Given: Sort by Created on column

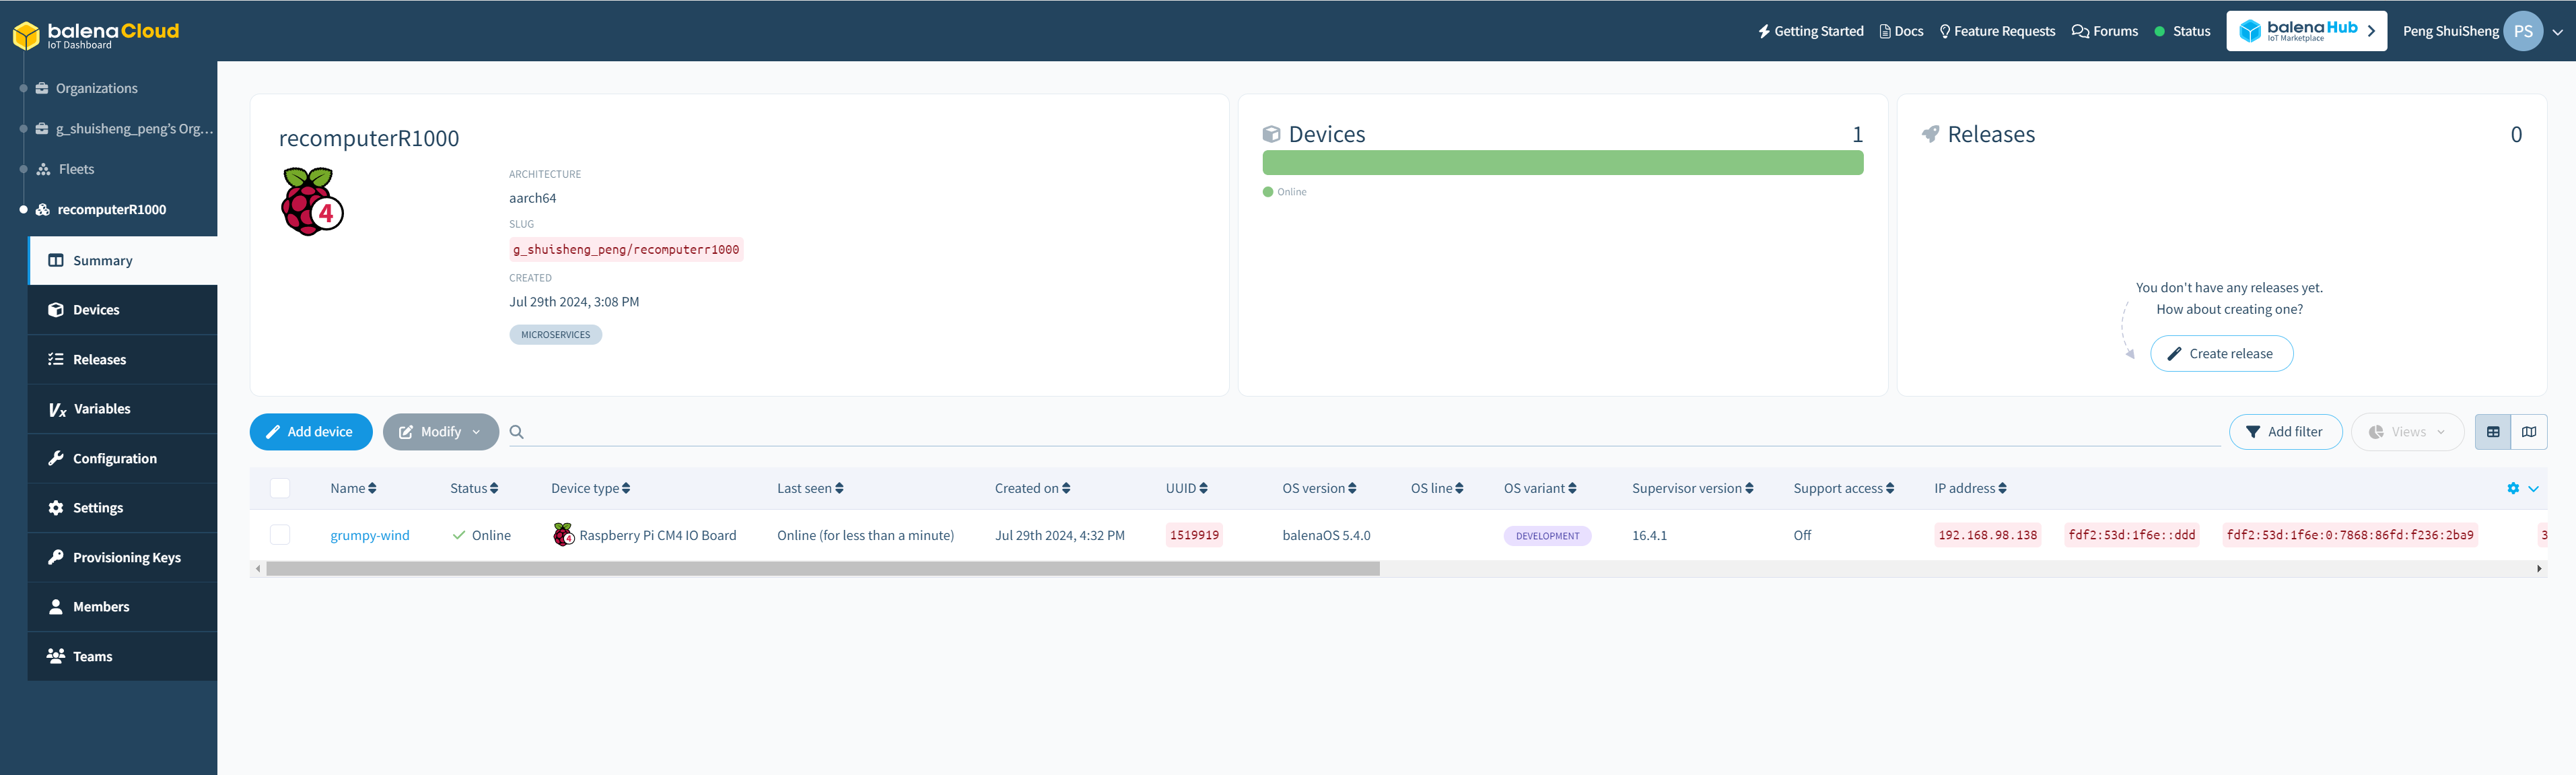Looking at the screenshot, I should [1032, 489].
